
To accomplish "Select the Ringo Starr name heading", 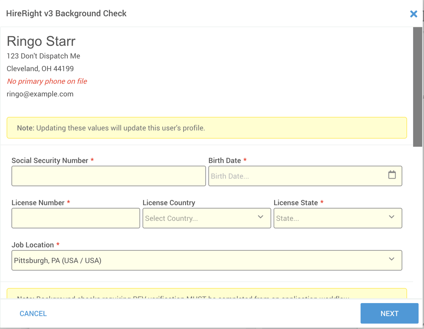I will [x=41, y=41].
